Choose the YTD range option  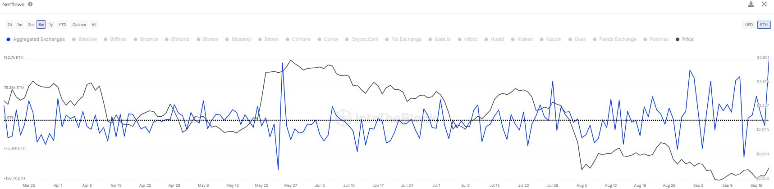click(x=62, y=25)
